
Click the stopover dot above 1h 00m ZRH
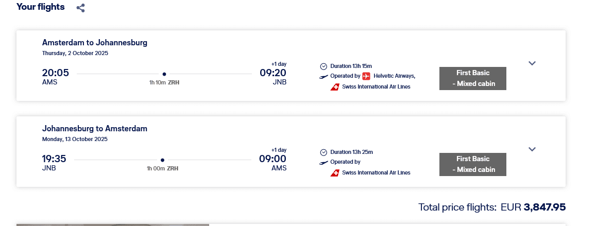tap(162, 160)
